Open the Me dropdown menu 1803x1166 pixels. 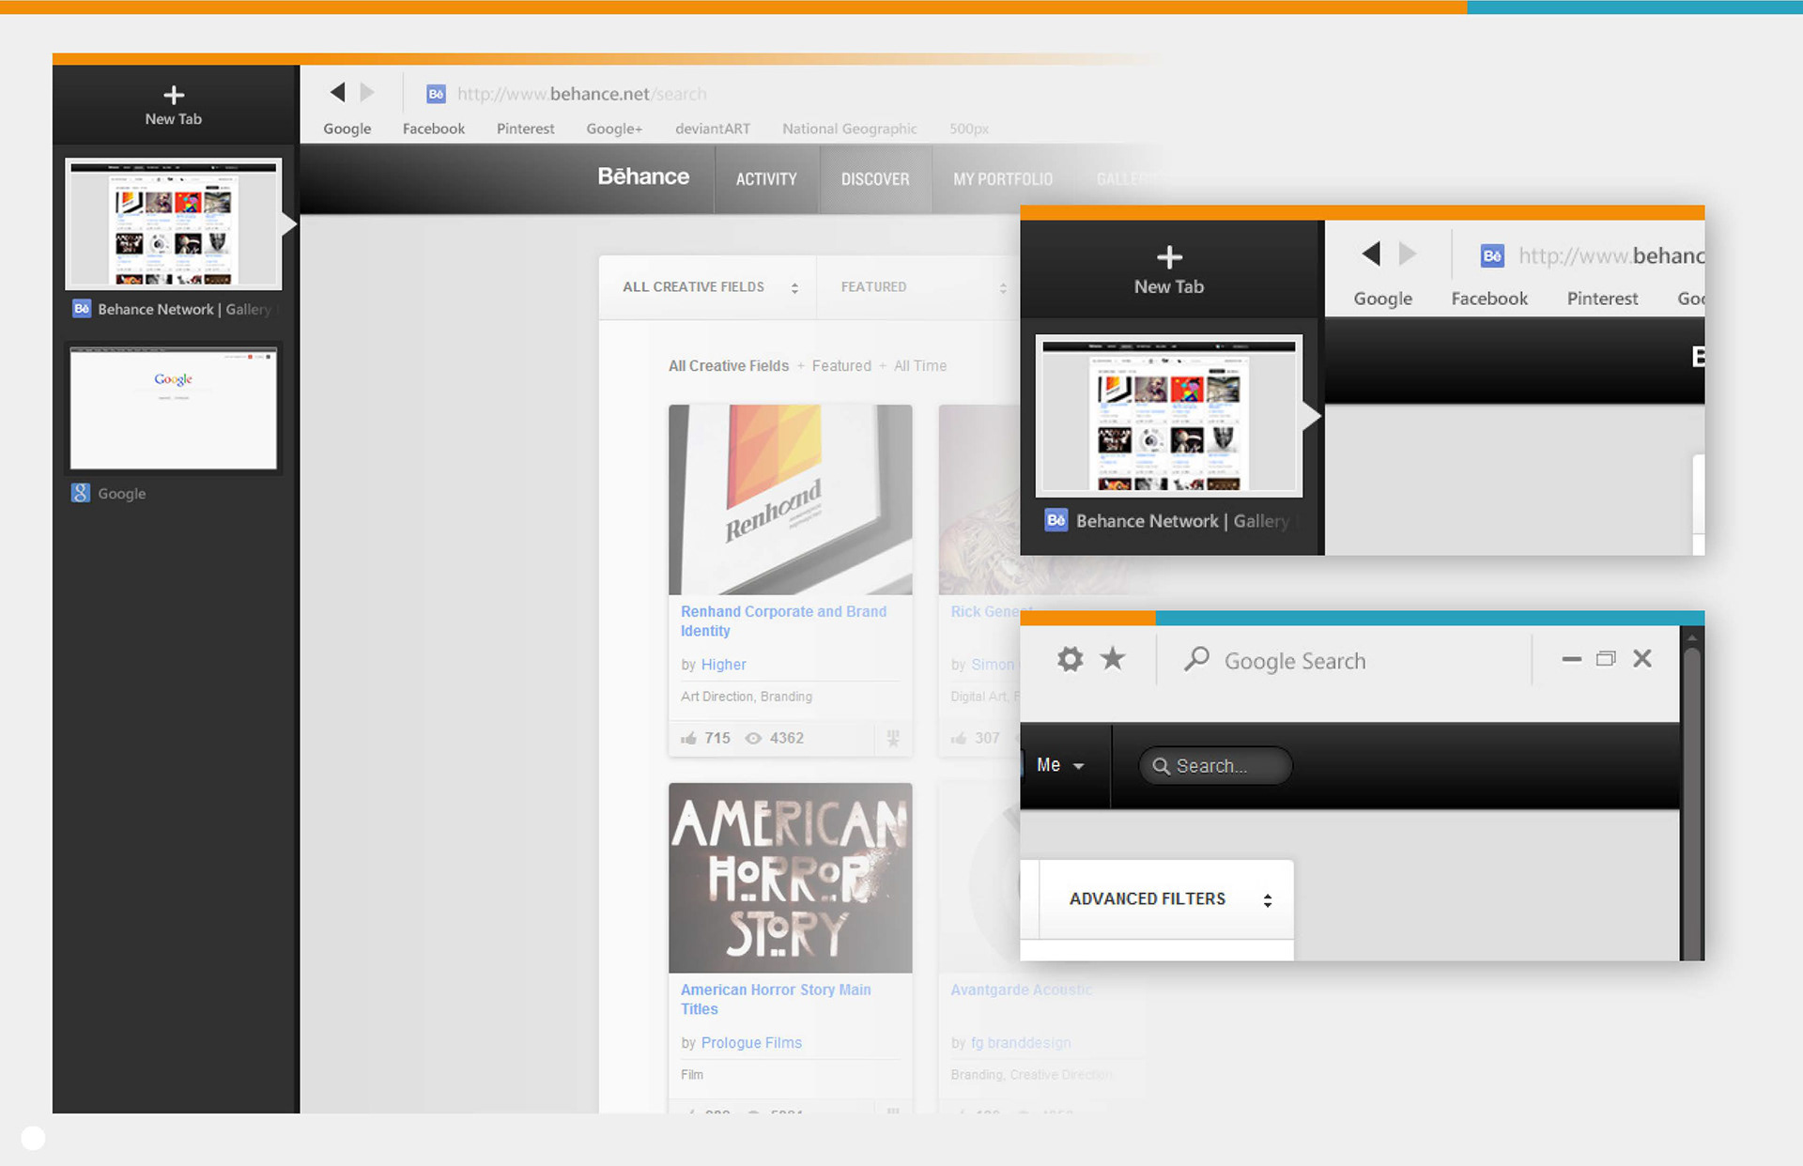click(1060, 765)
